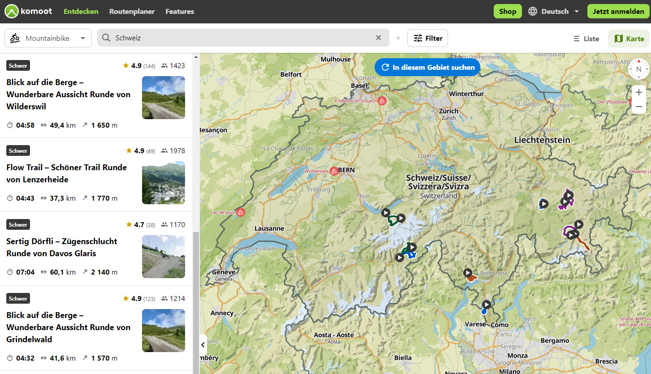Click Lenzerheide tour thumbnail image
The width and height of the screenshot is (651, 374).
pos(164,183)
